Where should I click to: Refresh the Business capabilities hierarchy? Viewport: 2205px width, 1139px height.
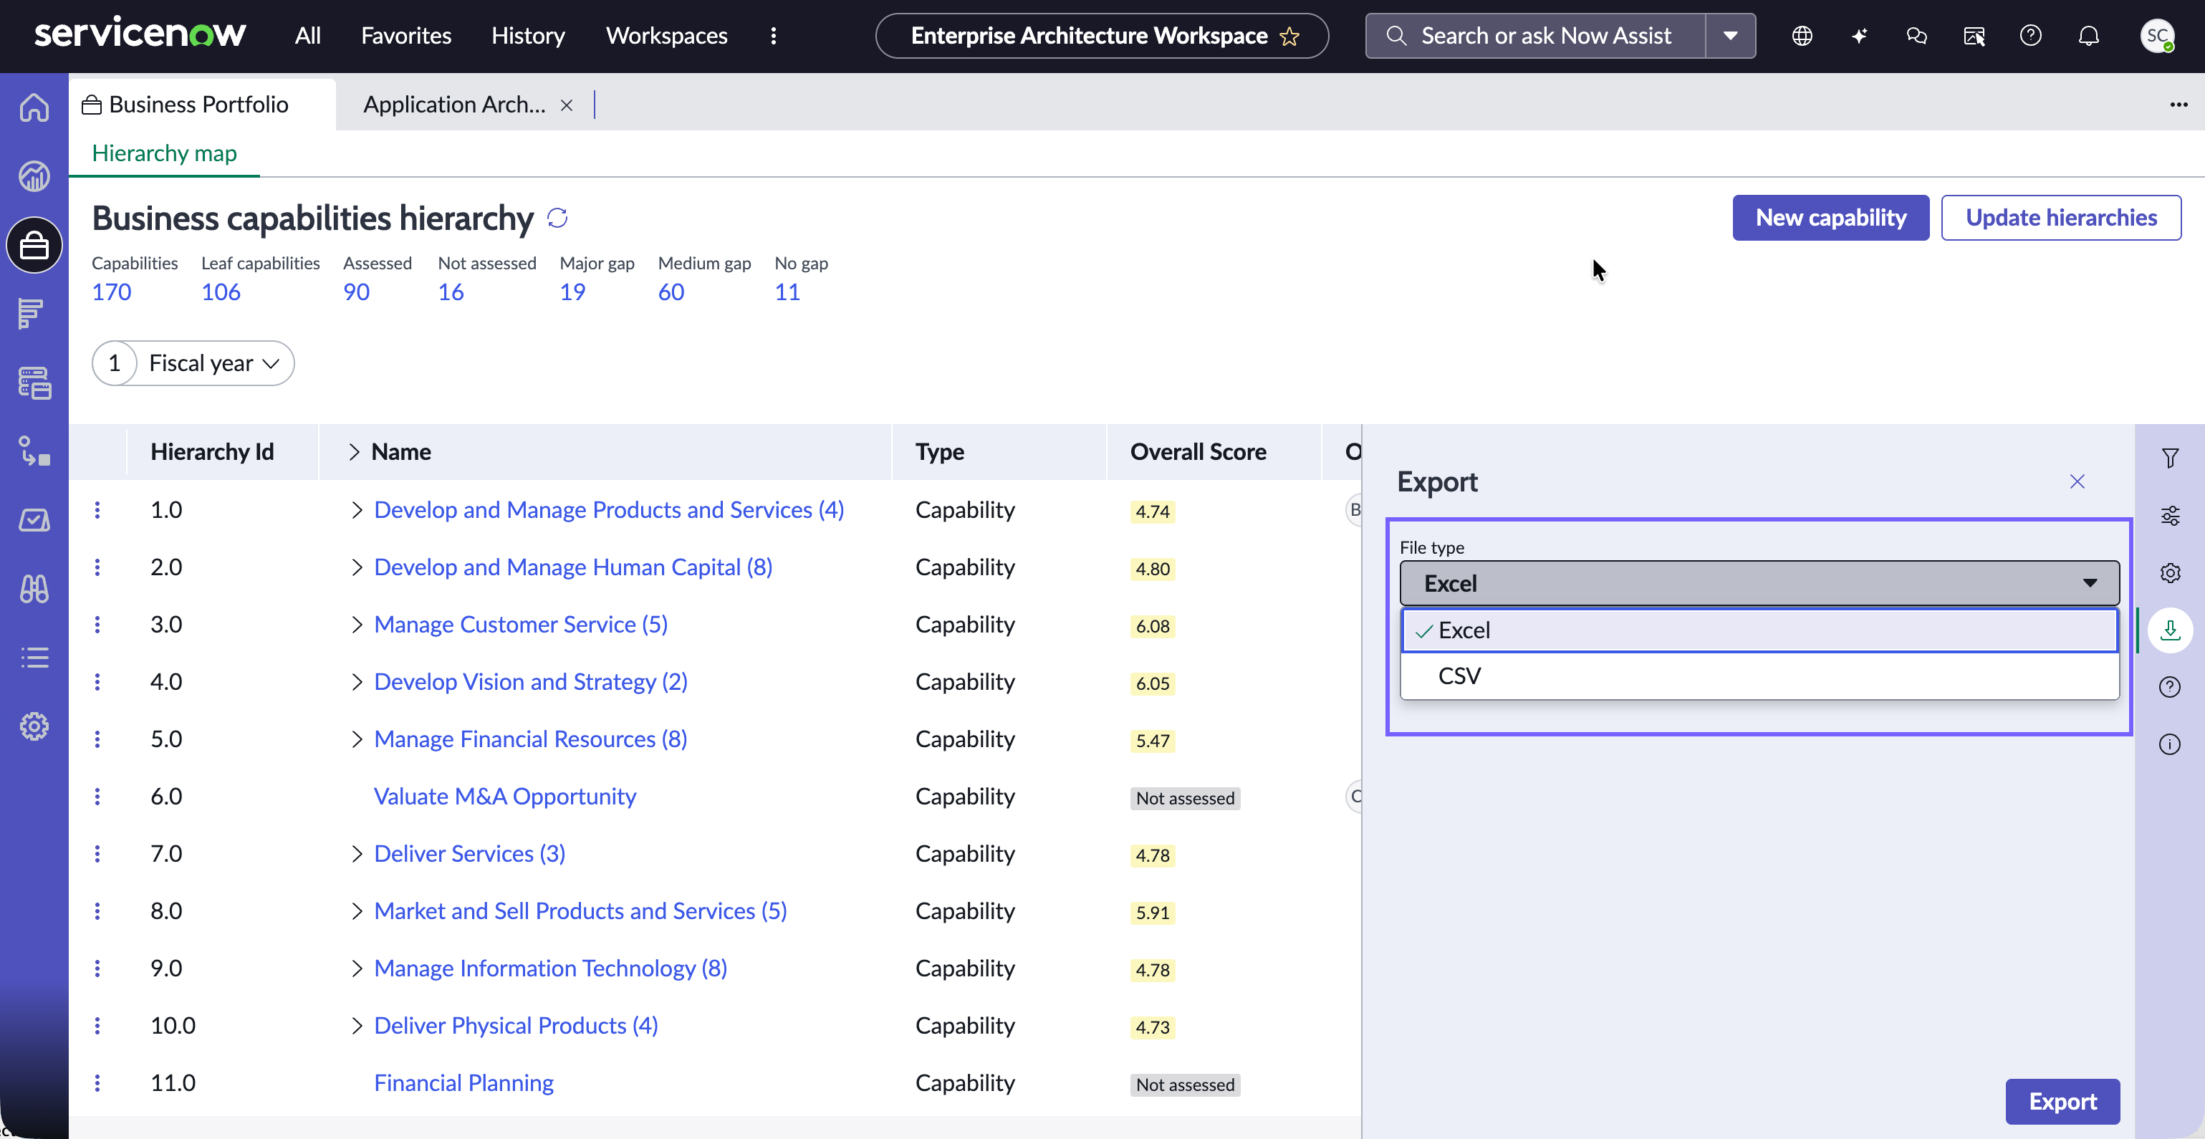(557, 218)
